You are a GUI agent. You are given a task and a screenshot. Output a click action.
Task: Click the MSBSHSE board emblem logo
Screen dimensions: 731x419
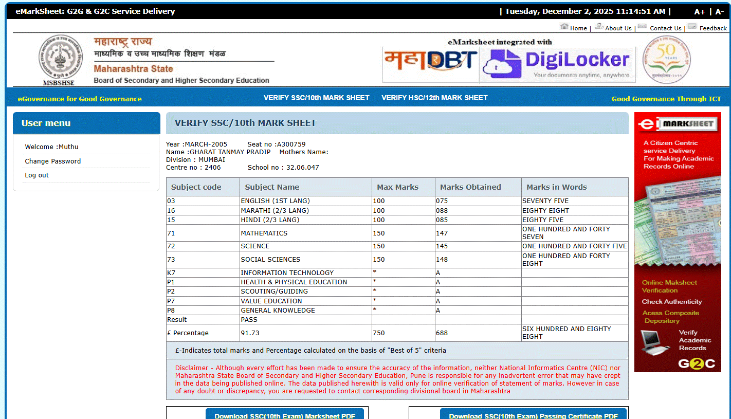pyautogui.click(x=60, y=59)
